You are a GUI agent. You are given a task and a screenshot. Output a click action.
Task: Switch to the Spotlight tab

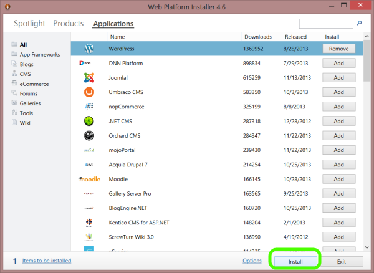(29, 24)
